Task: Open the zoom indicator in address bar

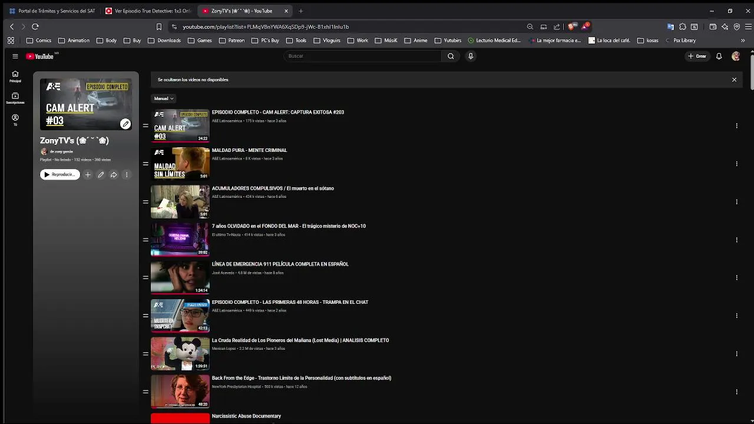Action: tap(530, 26)
